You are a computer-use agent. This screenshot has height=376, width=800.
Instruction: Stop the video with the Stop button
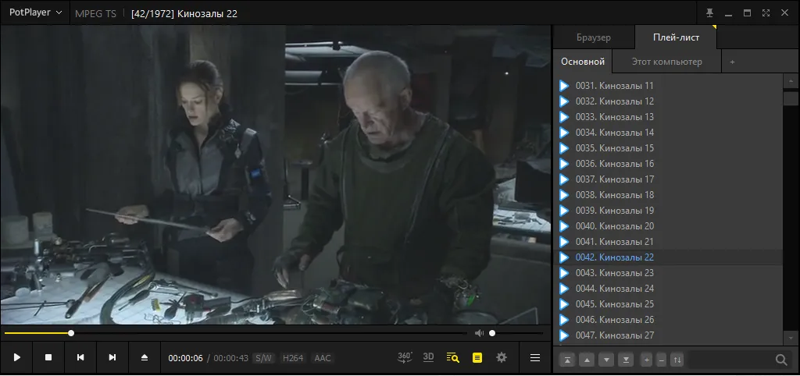48,357
